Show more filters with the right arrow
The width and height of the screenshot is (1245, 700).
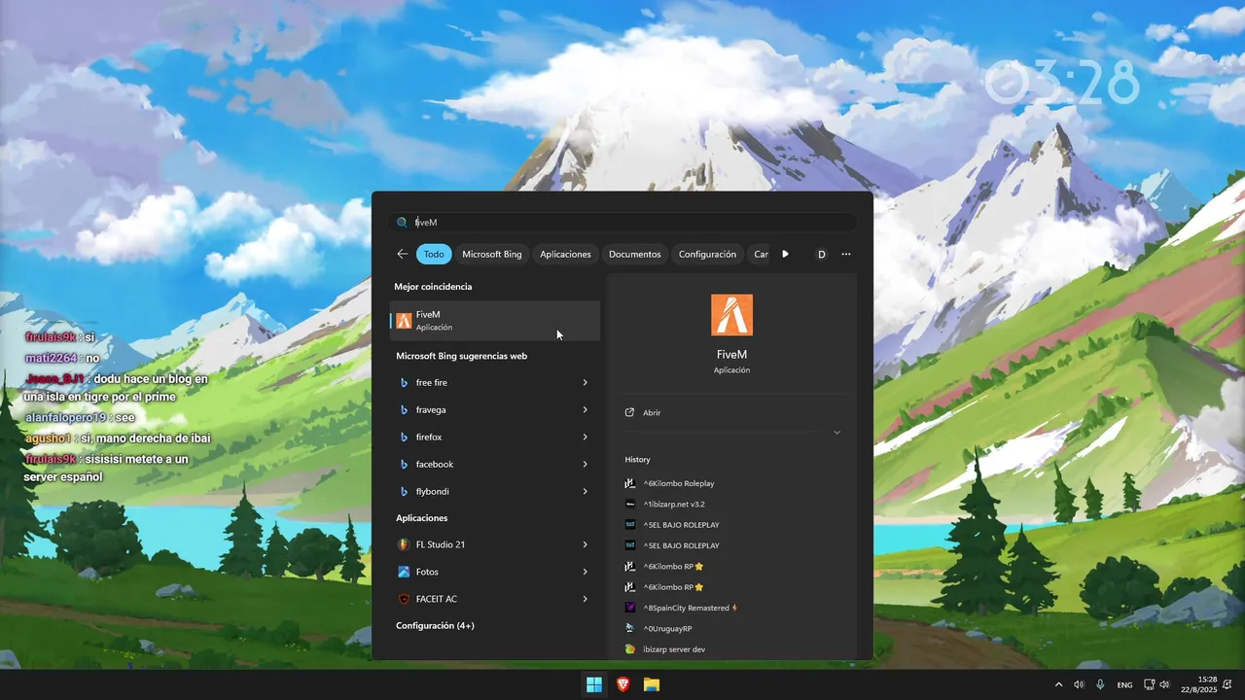pyautogui.click(x=785, y=254)
